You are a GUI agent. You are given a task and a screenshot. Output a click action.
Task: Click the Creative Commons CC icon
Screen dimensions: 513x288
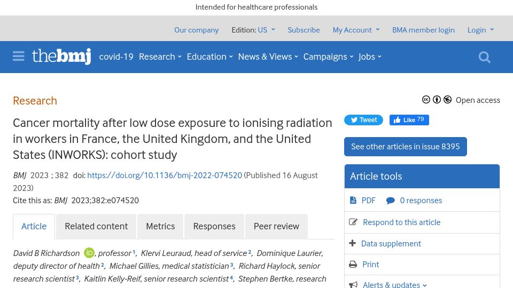[426, 100]
